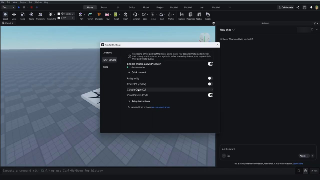
Task: Enable the Antigravity toggle
Action: coord(210,78)
